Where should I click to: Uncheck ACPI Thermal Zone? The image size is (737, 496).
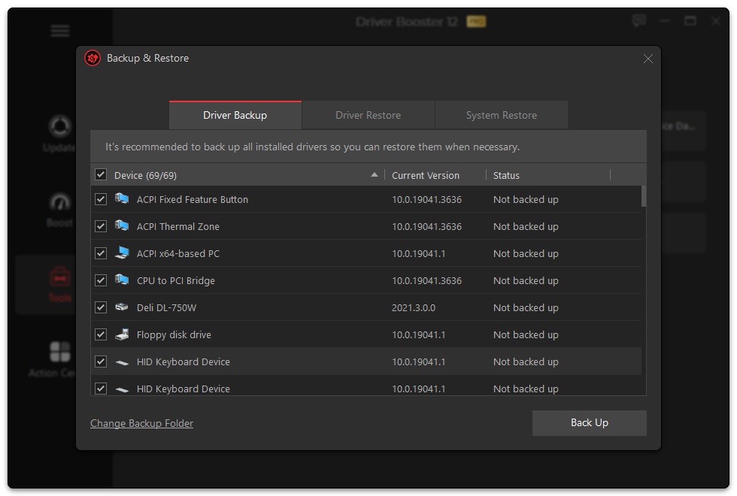(x=101, y=226)
